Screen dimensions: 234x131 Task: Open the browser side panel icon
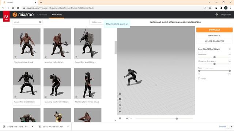(x=221, y=8)
